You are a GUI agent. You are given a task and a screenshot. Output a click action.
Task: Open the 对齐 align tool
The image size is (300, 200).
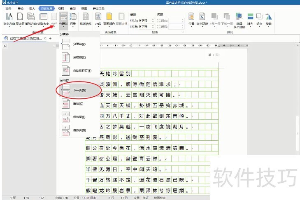coord(250,19)
